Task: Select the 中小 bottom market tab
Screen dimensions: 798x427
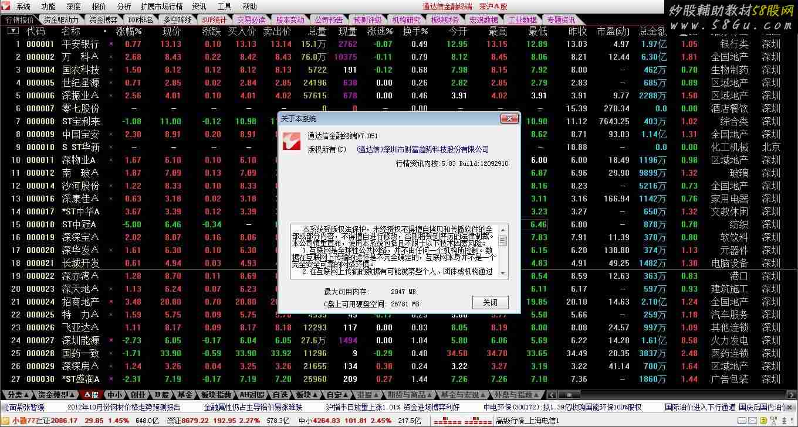Action: (x=114, y=395)
